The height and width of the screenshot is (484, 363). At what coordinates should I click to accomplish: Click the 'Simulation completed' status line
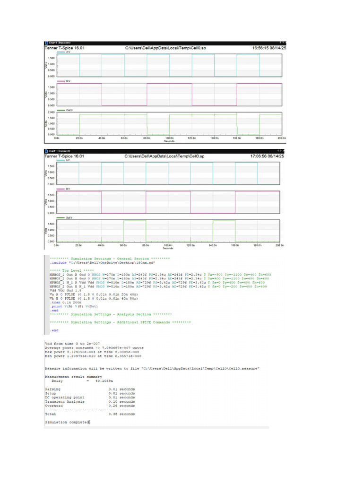(67, 422)
